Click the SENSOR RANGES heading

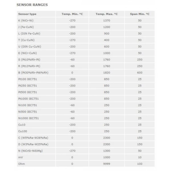(x=32, y=5)
